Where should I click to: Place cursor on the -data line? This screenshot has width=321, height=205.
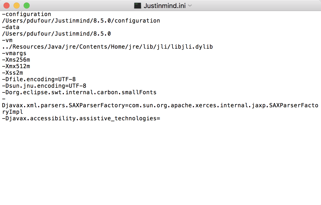tap(11, 27)
